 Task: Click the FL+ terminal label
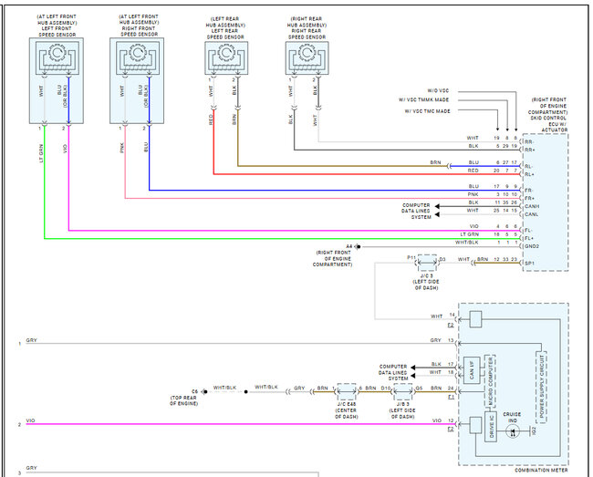pos(529,239)
